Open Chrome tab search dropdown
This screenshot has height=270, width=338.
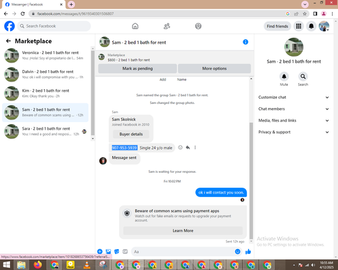(x=305, y=4)
